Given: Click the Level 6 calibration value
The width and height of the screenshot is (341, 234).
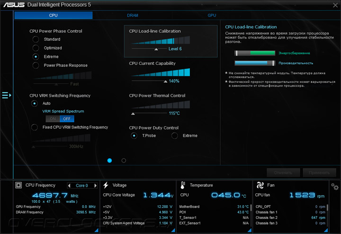Looking at the screenshot, I should 175,49.
